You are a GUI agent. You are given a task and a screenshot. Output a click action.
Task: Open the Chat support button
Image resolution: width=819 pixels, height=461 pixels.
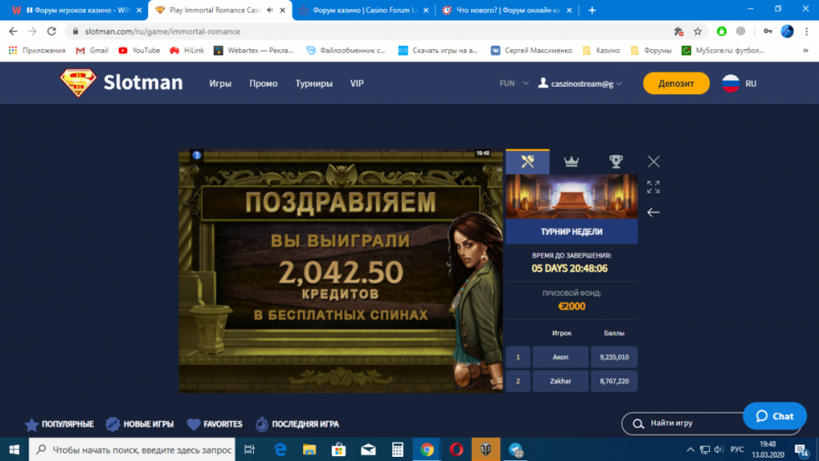(x=774, y=416)
